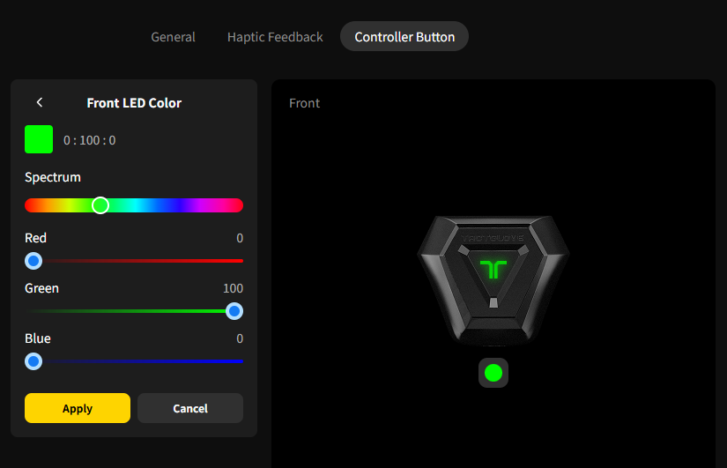Image resolution: width=727 pixels, height=468 pixels.
Task: Click the Blue slider handle
Action: [x=33, y=361]
